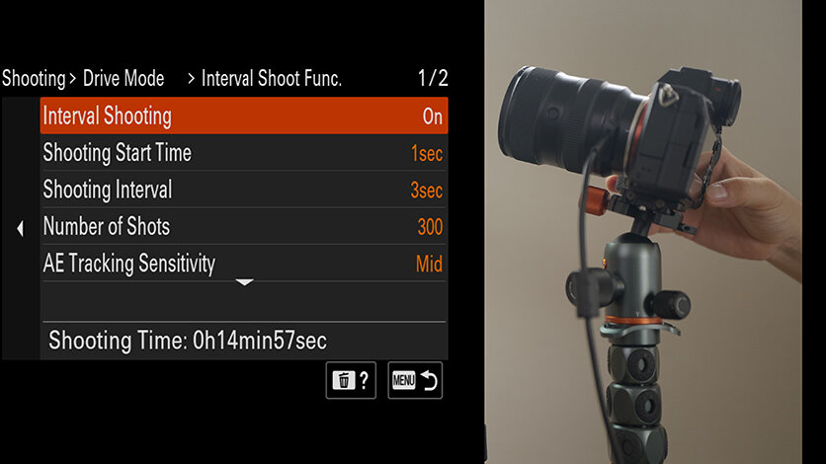Image resolution: width=826 pixels, height=464 pixels.
Task: Click the question mark help icon
Action: (364, 380)
